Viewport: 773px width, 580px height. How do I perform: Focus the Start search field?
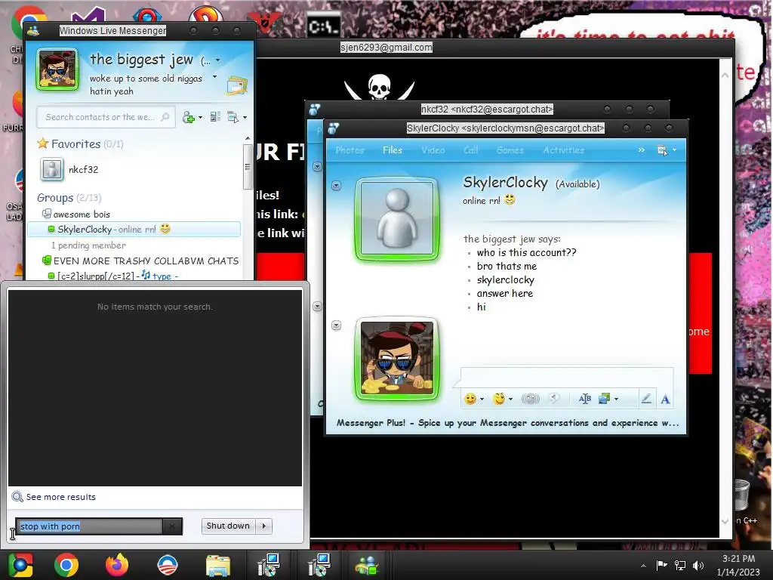pos(89,526)
